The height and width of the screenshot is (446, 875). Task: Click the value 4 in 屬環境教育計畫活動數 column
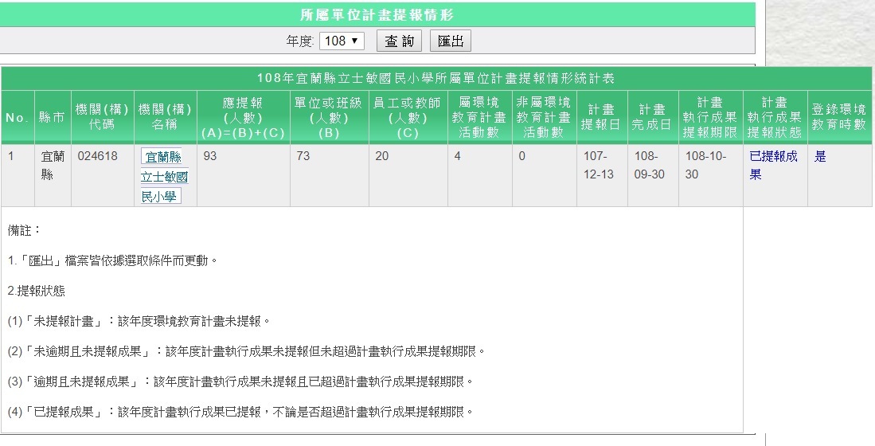(457, 156)
